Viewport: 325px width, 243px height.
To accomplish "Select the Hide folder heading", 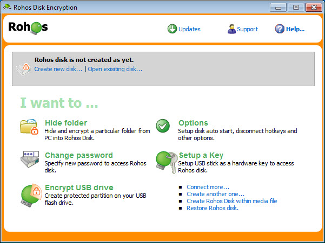I will click(x=66, y=123).
